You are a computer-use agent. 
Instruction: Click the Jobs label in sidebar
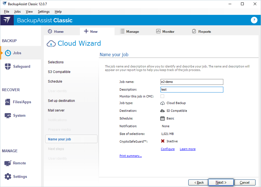[17, 53]
